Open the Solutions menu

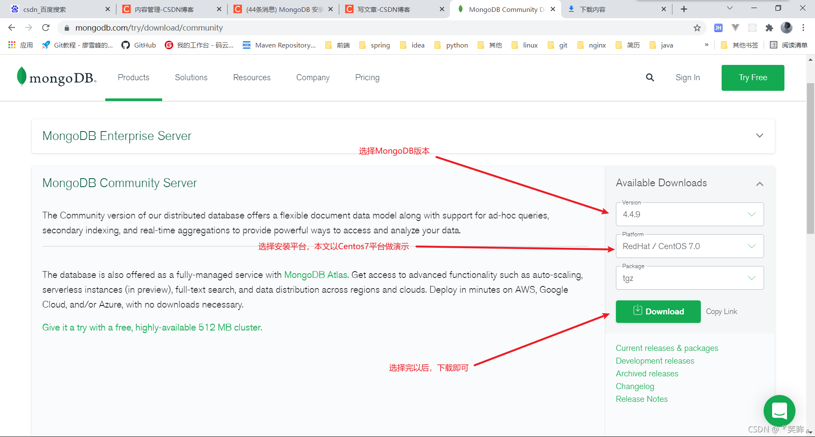point(191,77)
